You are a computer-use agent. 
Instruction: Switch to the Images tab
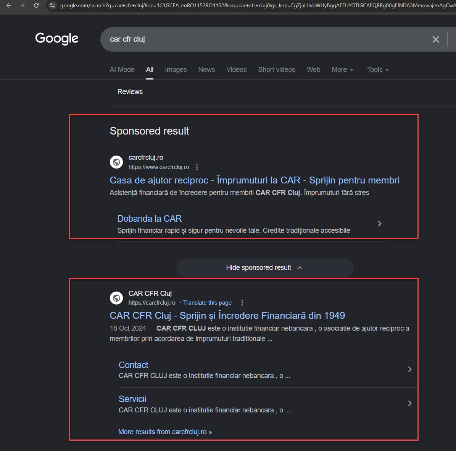coord(176,70)
